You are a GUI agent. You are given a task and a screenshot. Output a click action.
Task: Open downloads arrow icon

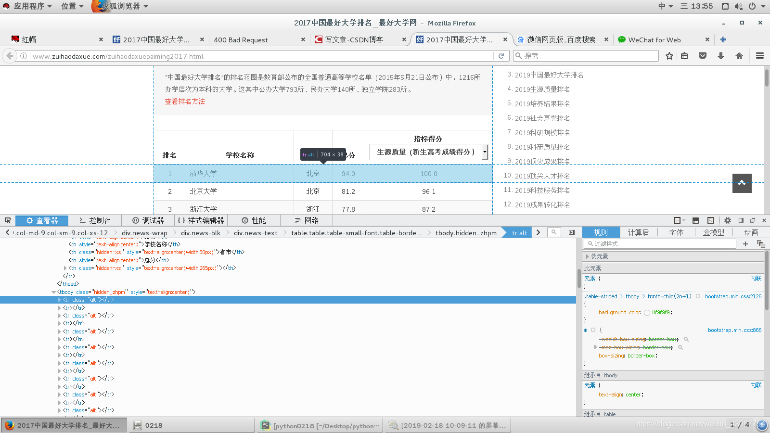pyautogui.click(x=721, y=56)
